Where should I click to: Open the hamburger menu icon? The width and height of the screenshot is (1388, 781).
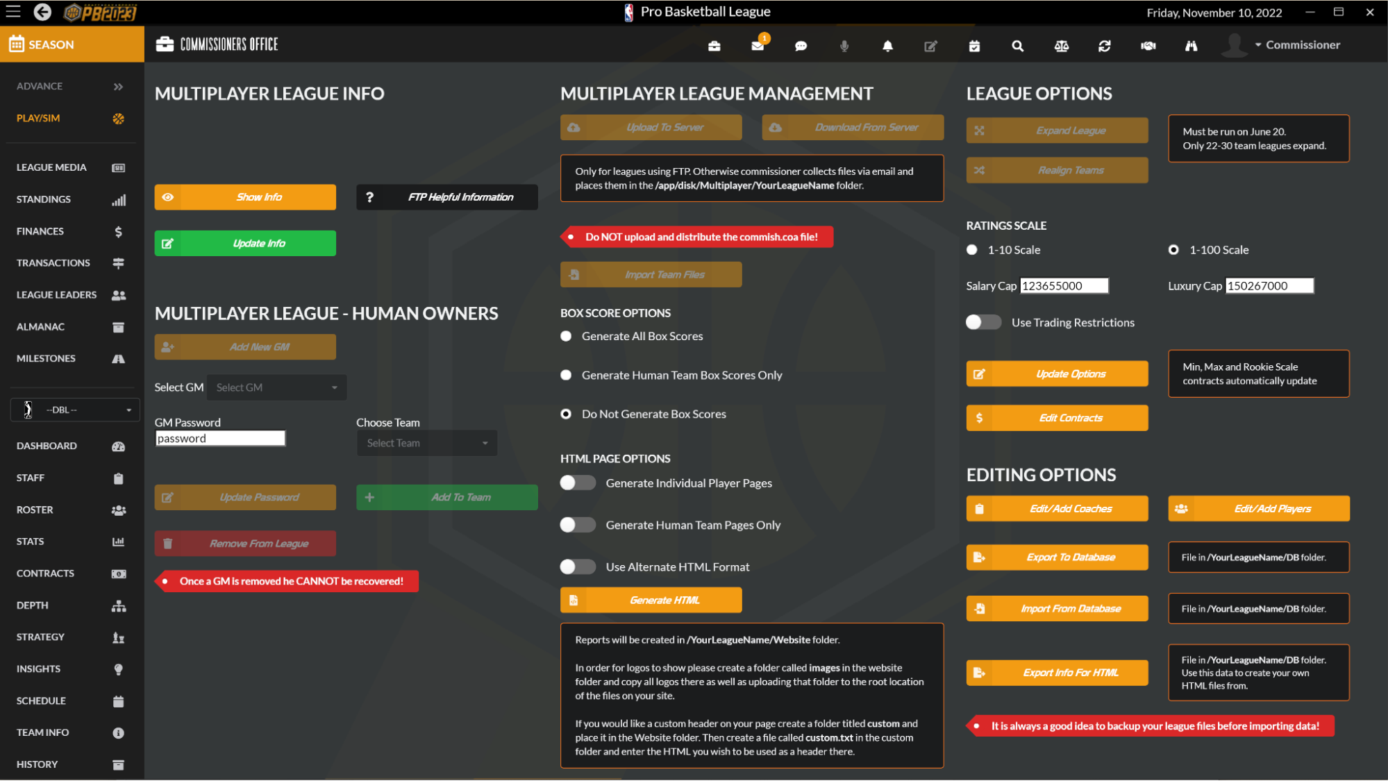pyautogui.click(x=13, y=12)
